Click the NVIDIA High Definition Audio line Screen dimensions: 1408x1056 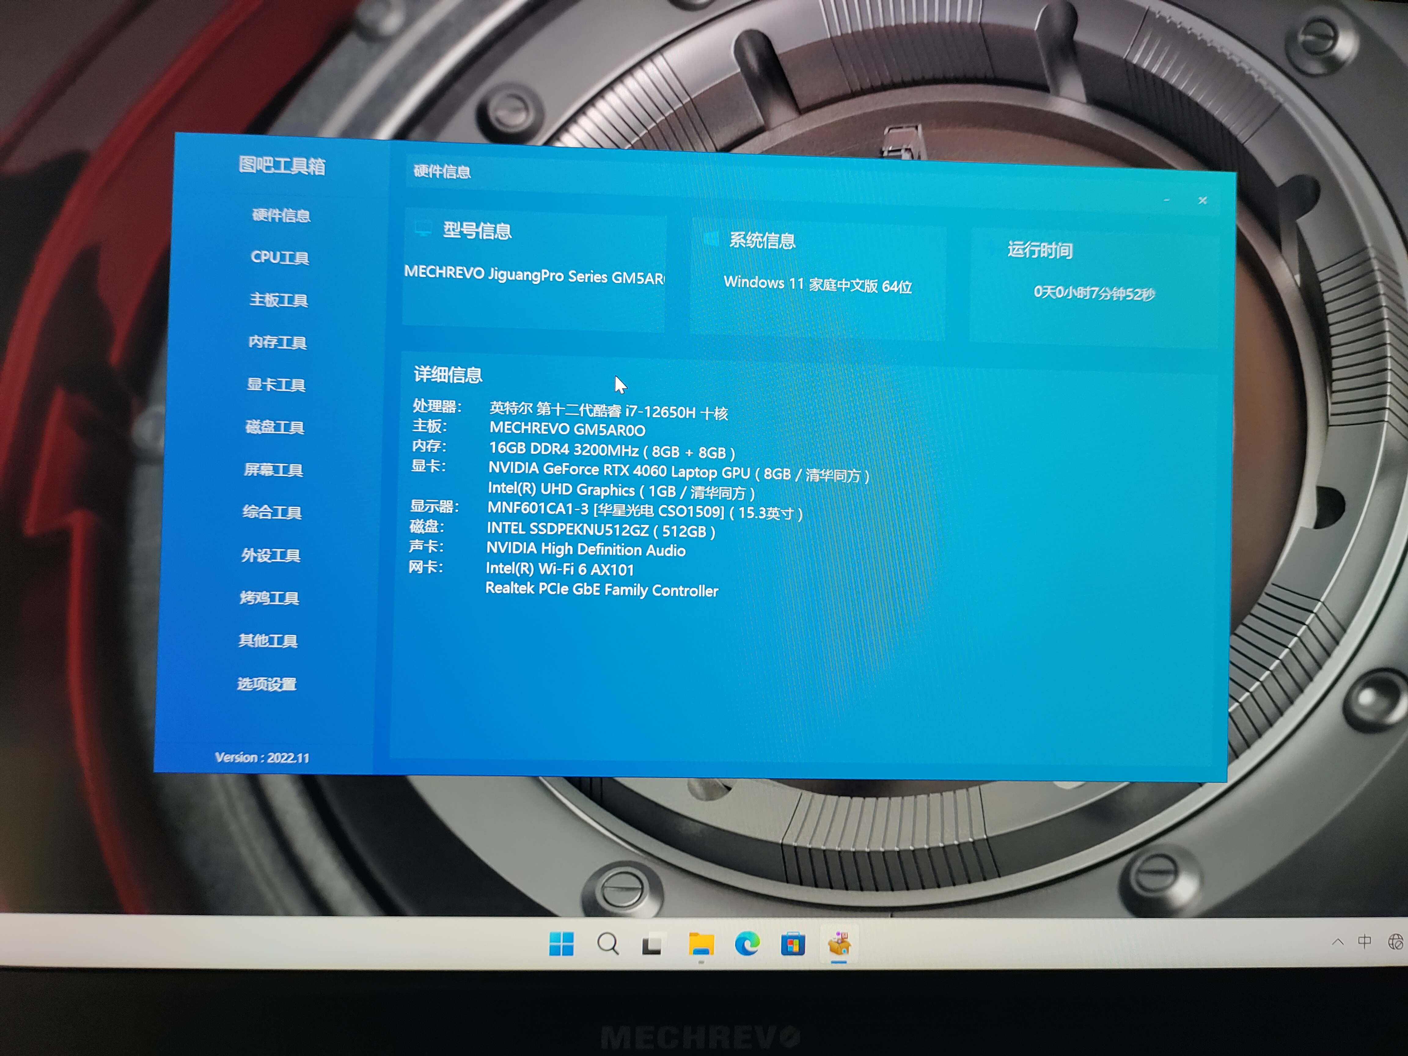click(586, 549)
